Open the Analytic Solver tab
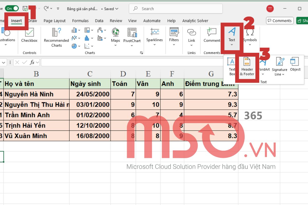This screenshot has height=205, width=308. click(x=195, y=21)
